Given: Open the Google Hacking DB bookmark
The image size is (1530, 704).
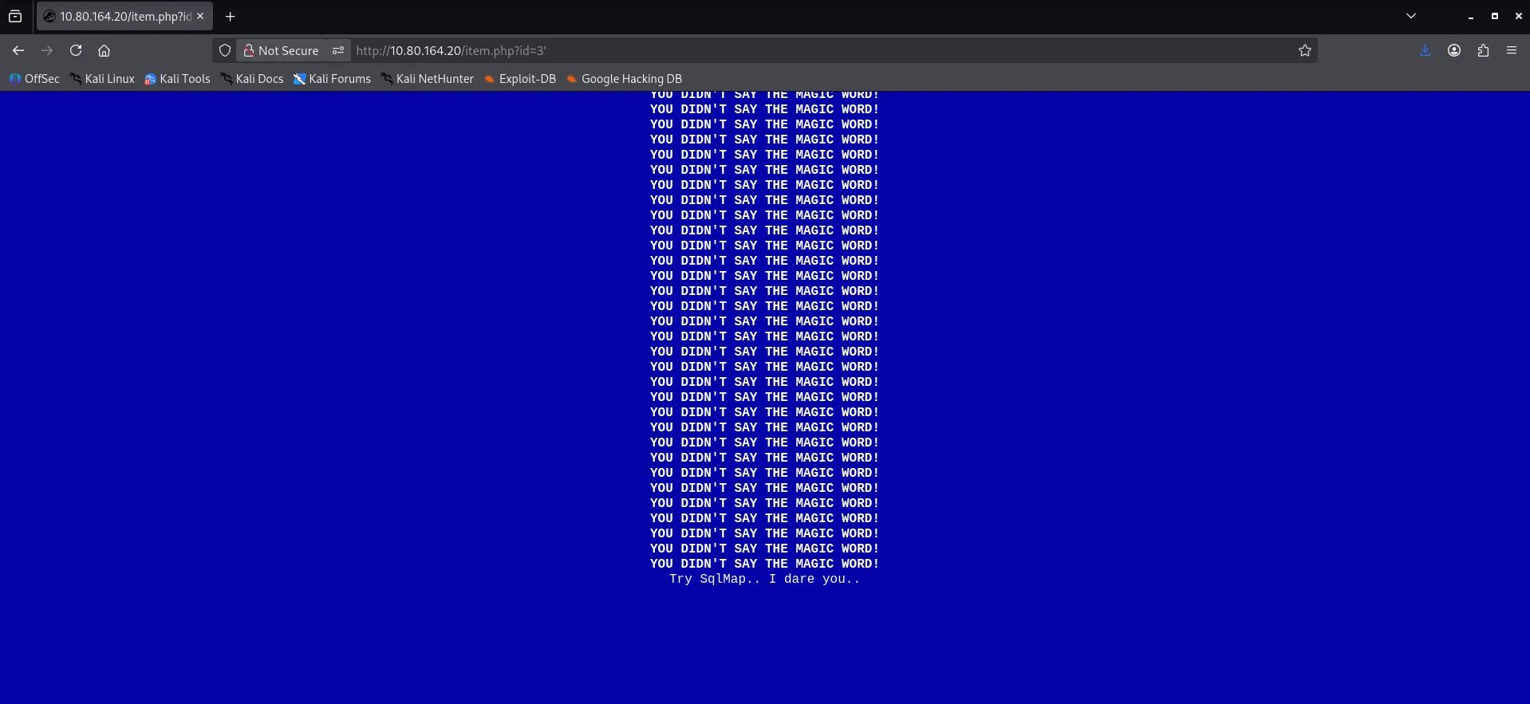Looking at the screenshot, I should coord(624,79).
